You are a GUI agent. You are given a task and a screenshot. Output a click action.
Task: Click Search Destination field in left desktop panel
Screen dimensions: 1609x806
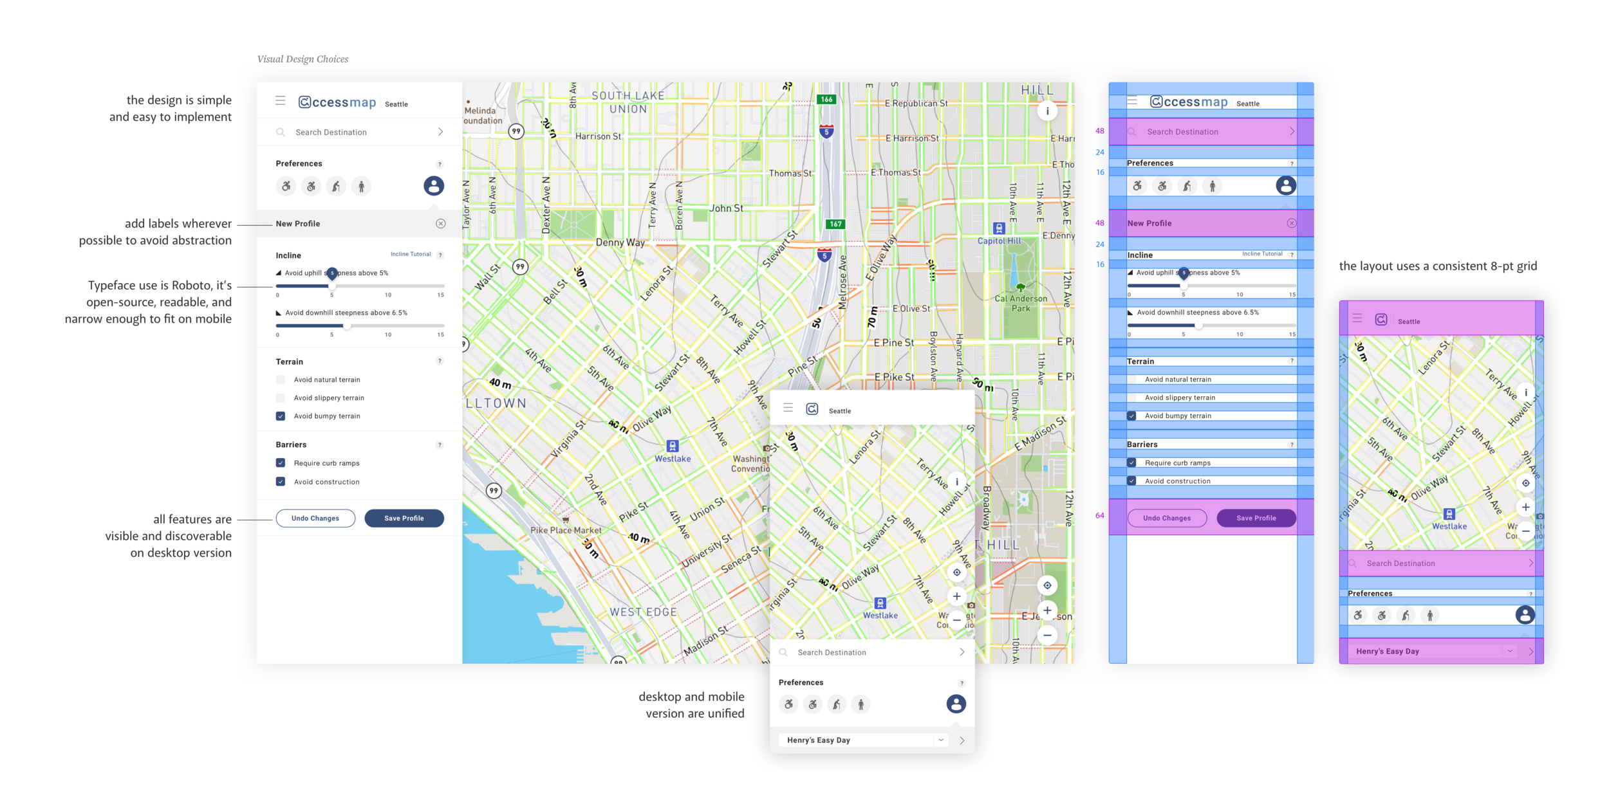[360, 132]
